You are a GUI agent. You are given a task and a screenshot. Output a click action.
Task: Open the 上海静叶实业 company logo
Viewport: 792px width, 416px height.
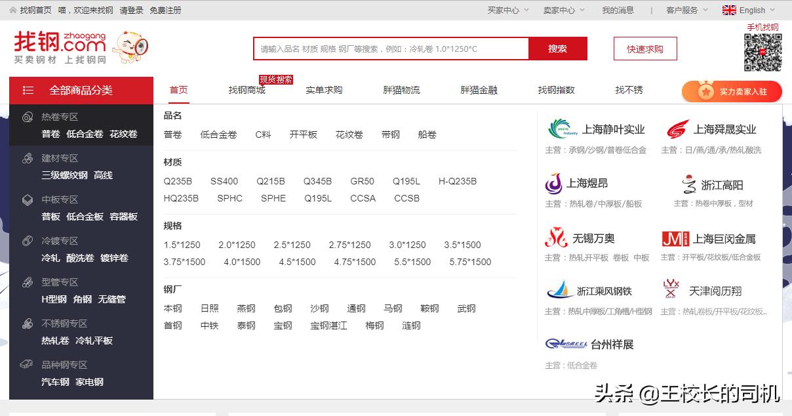561,129
